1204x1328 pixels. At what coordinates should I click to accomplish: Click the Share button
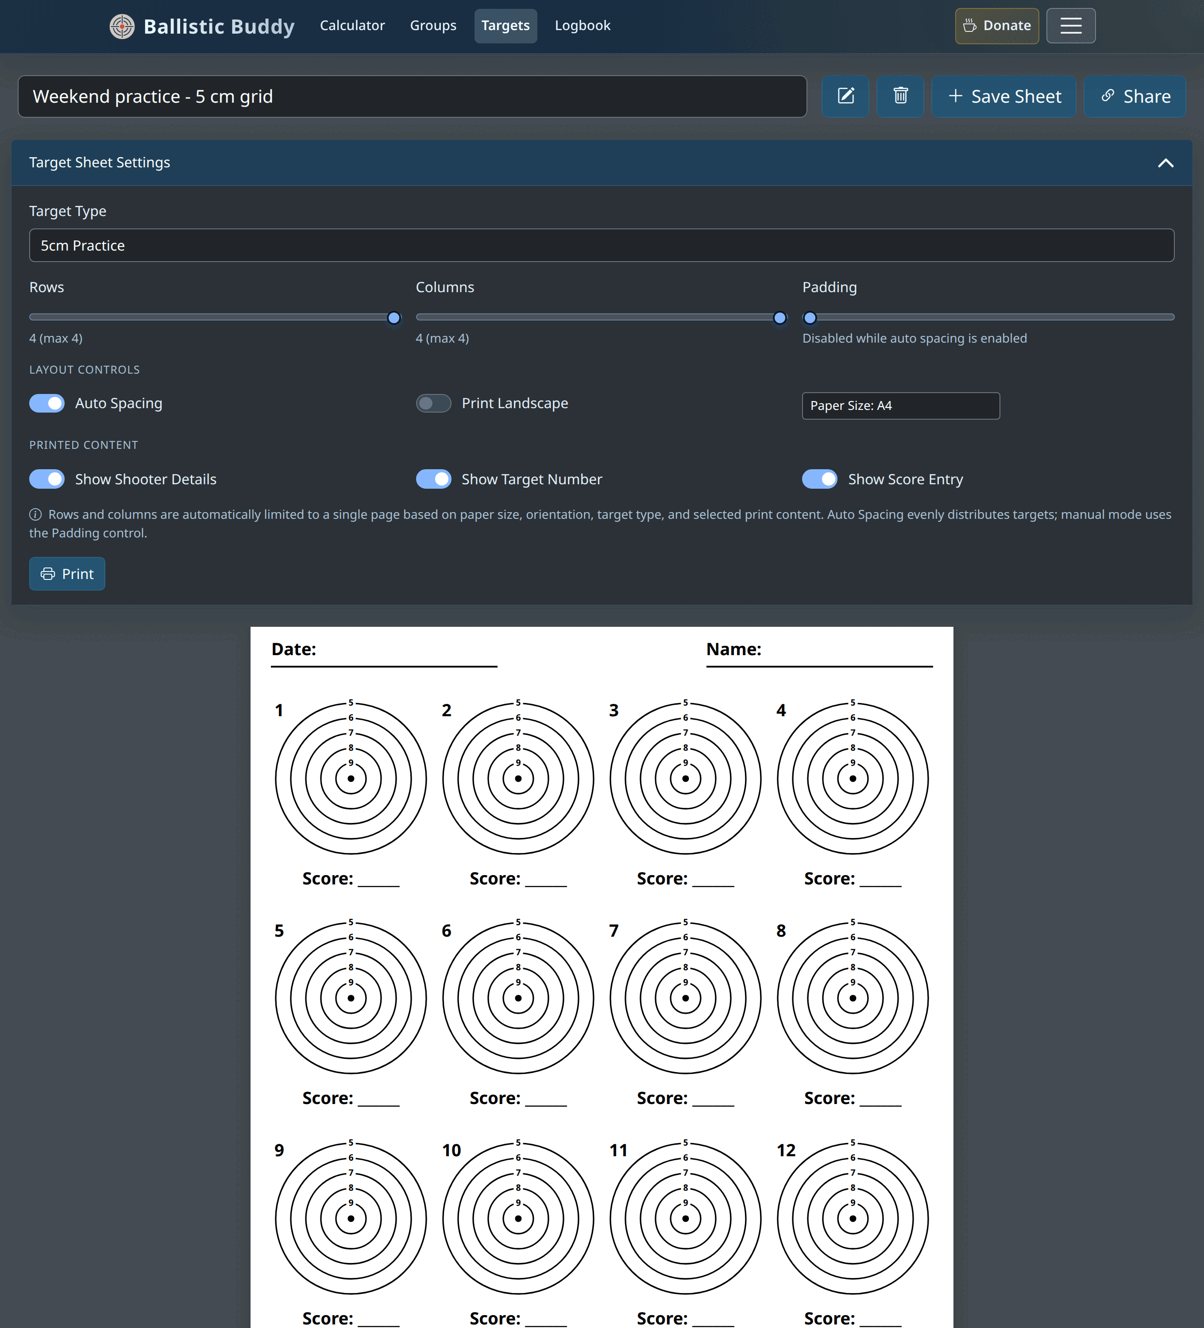pyautogui.click(x=1135, y=96)
